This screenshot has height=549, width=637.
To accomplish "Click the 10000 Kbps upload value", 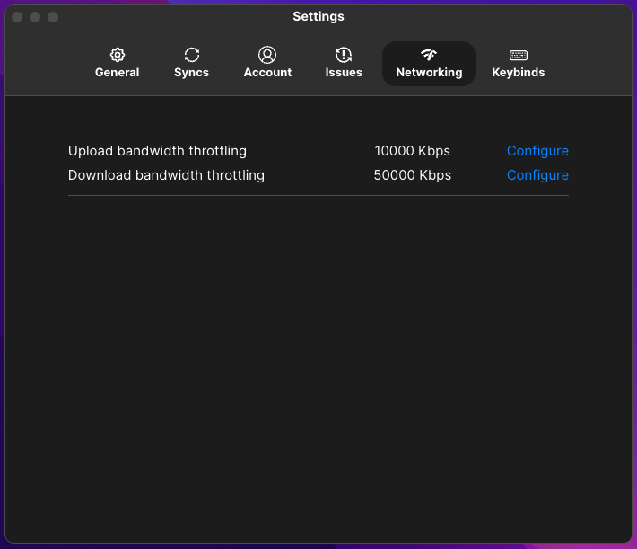I will 412,151.
